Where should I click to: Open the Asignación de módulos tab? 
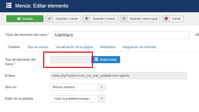pos(139,47)
